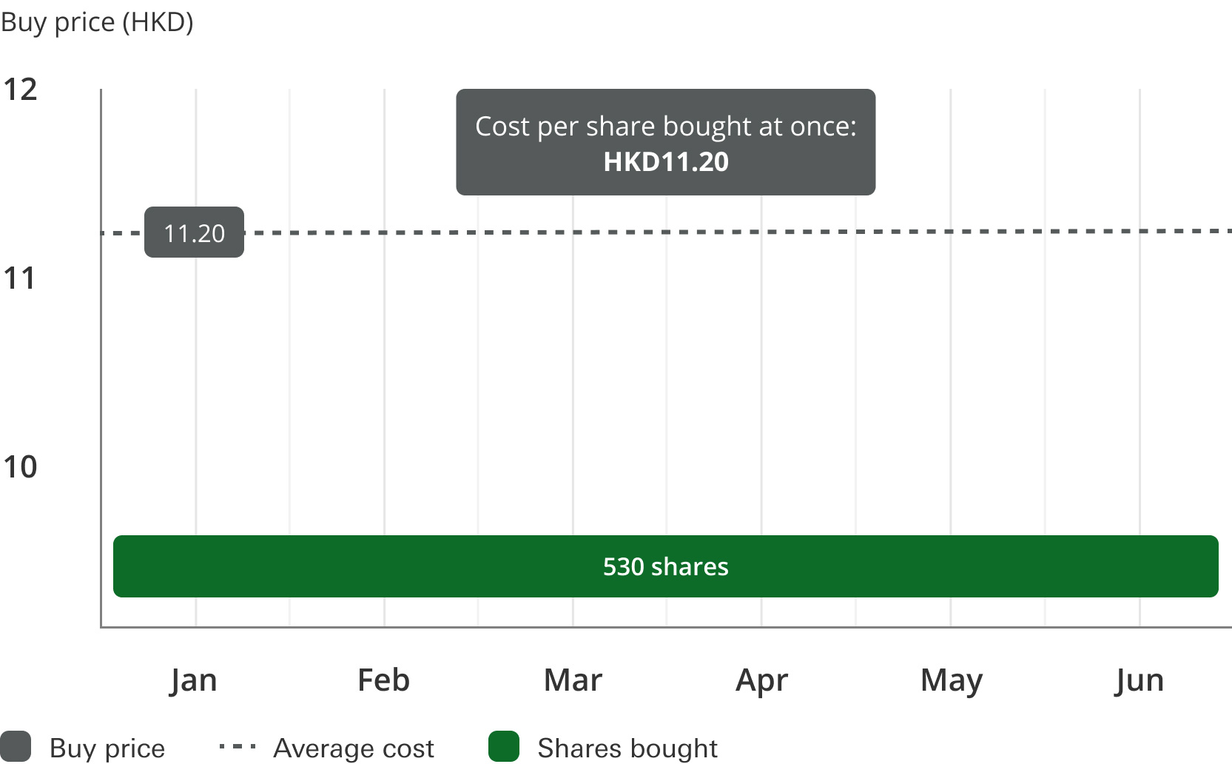This screenshot has width=1232, height=764.
Task: Click the Buy price (HKD) axis title
Action: tap(97, 22)
